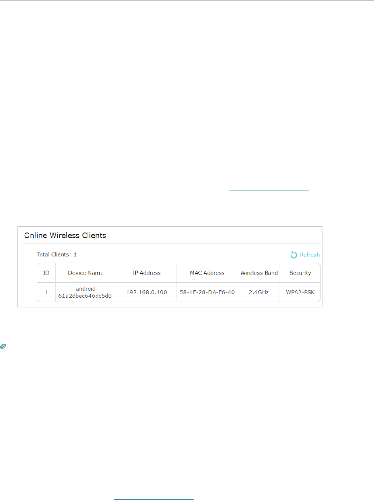Click the Wireless Band column header
The width and height of the screenshot is (374, 500).
click(x=259, y=273)
